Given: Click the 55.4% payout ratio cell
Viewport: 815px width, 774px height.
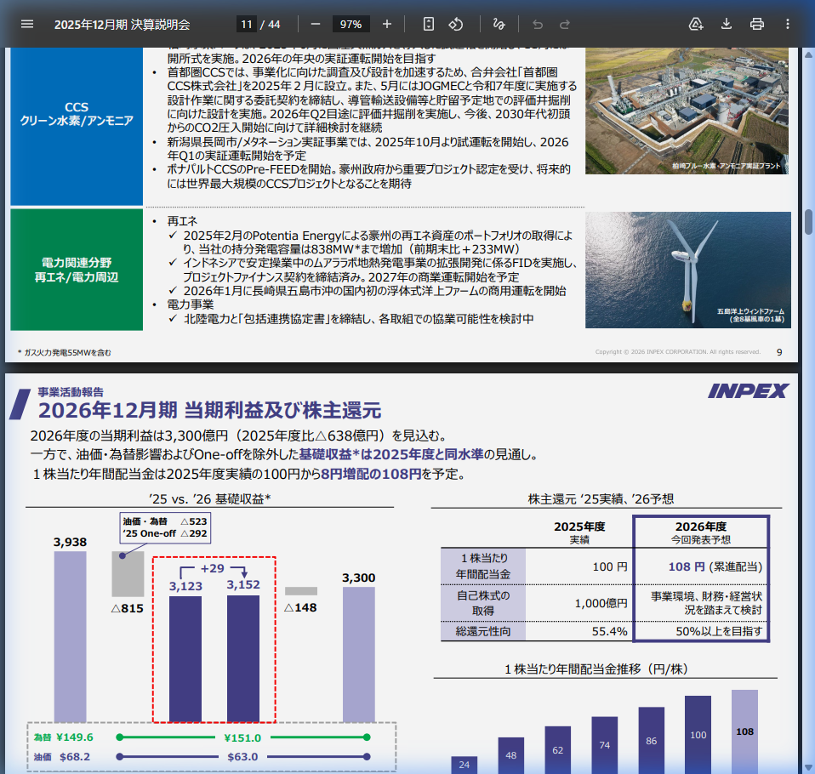Looking at the screenshot, I should 610,632.
